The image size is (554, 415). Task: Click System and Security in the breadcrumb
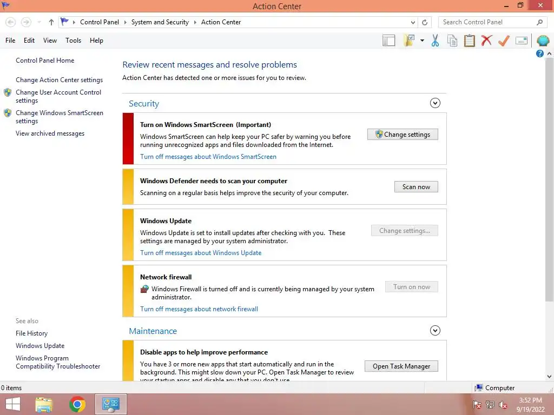point(160,22)
